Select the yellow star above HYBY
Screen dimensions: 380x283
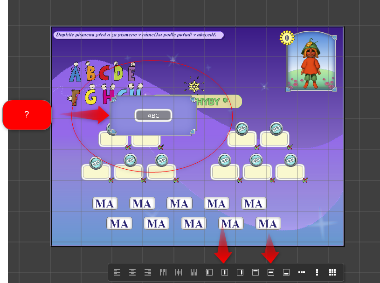point(194,86)
